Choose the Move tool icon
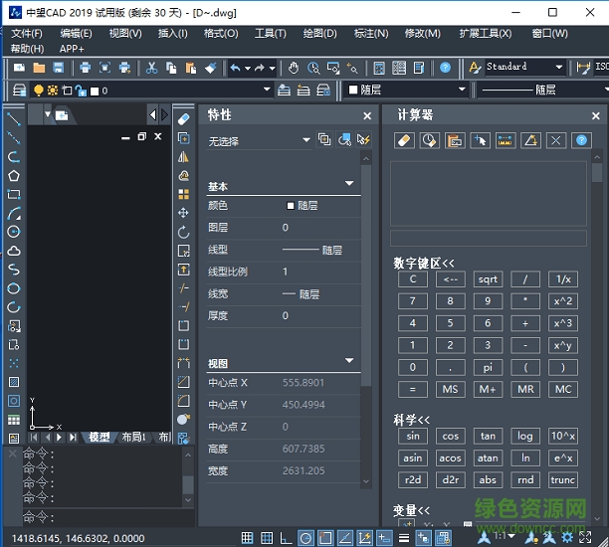The height and width of the screenshot is (547, 609). click(x=183, y=213)
